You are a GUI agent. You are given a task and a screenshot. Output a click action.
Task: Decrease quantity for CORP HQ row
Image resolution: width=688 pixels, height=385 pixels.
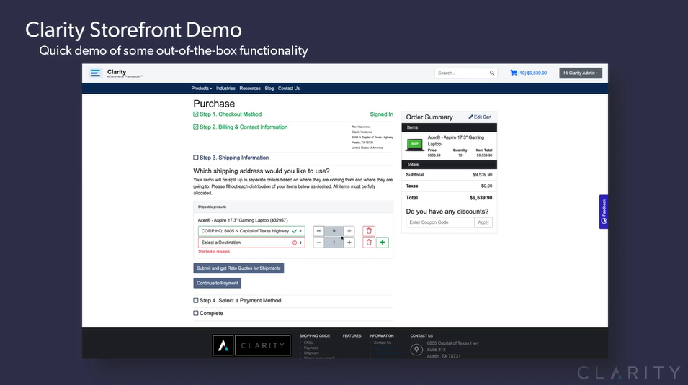click(x=319, y=231)
